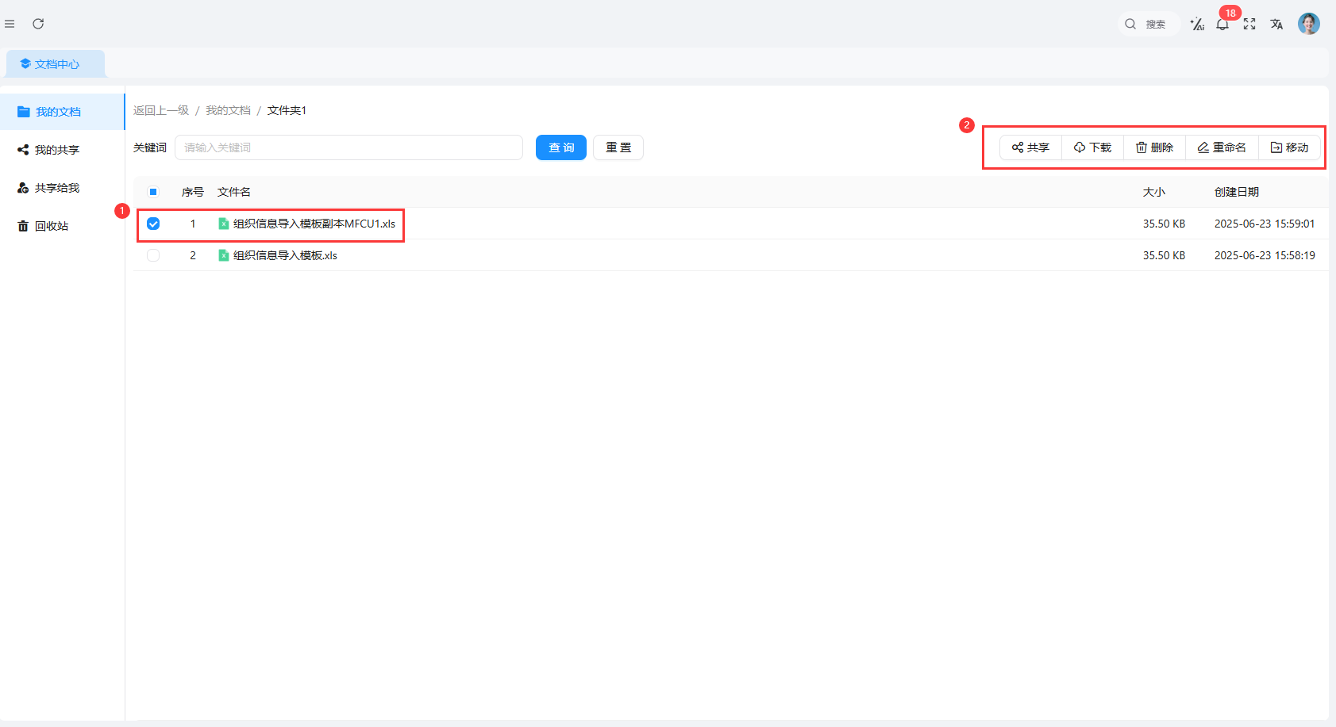Uncheck the checkbox for row 1
The width and height of the screenshot is (1336, 727).
point(153,224)
